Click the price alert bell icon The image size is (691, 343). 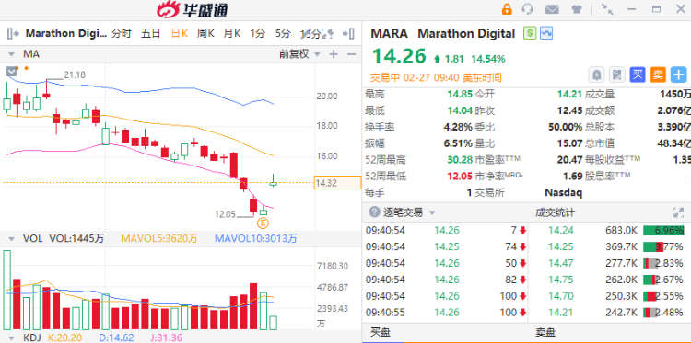597,75
